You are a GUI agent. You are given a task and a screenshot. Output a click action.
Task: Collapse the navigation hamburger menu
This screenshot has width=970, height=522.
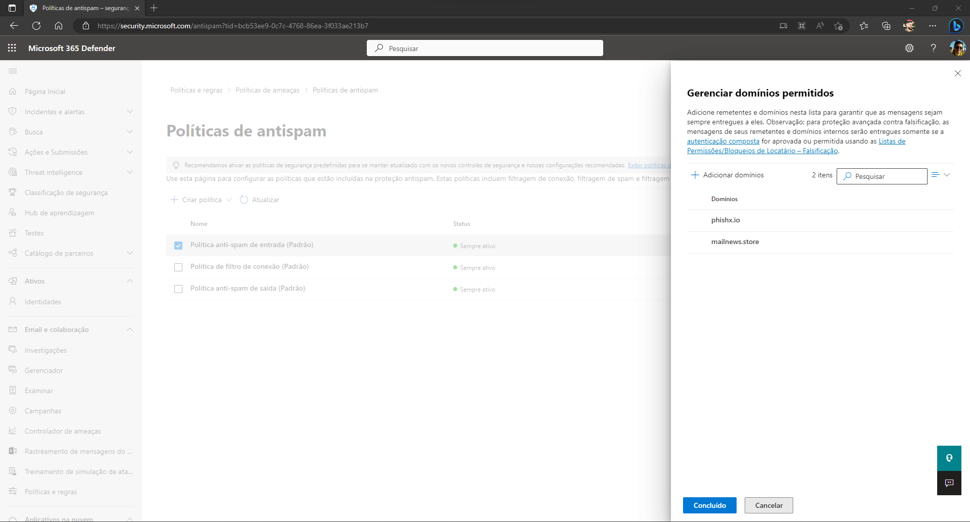click(13, 71)
